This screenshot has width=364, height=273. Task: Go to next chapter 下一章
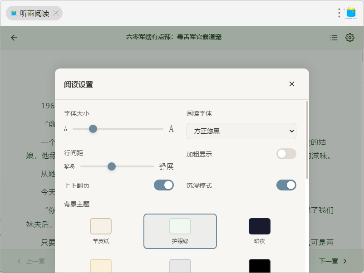333,261
